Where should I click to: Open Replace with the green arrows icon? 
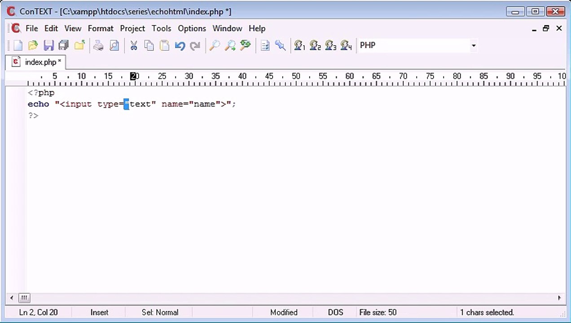[x=246, y=45]
